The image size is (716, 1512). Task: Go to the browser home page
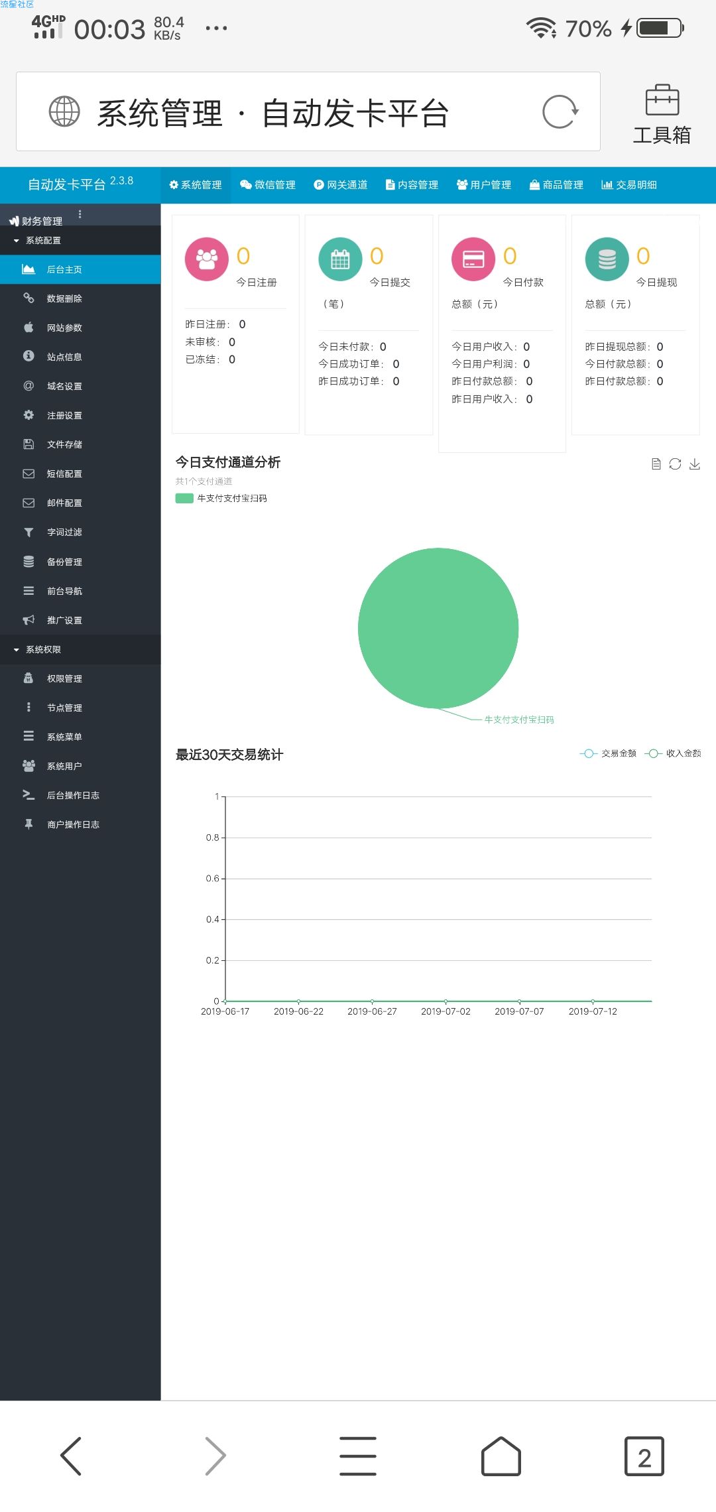(x=501, y=1456)
